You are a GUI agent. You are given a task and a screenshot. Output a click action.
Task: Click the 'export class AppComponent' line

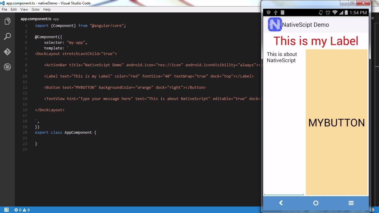pyautogui.click(x=65, y=133)
